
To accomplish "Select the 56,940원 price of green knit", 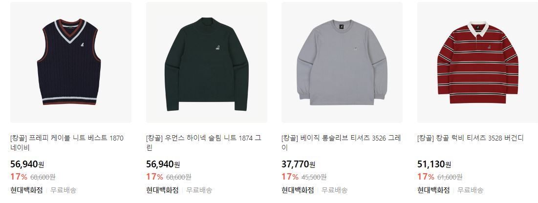I will pos(163,164).
